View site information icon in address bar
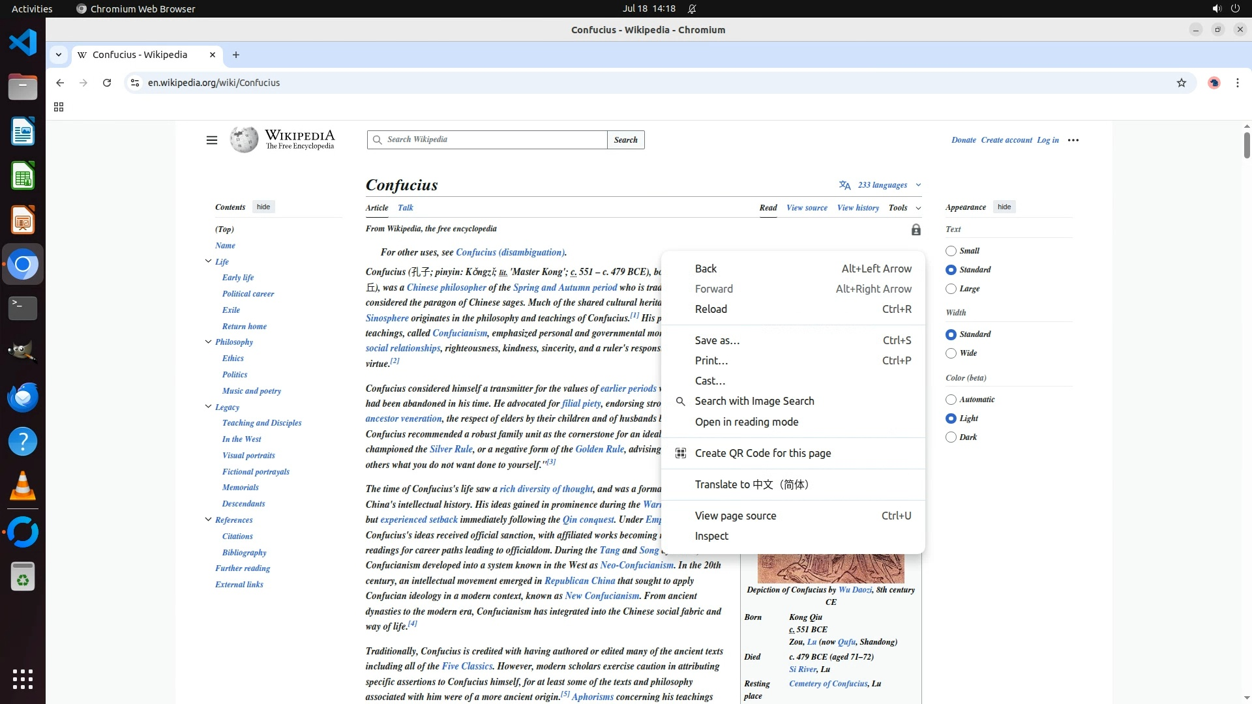Screen dimensions: 1252x704 click(134, 83)
